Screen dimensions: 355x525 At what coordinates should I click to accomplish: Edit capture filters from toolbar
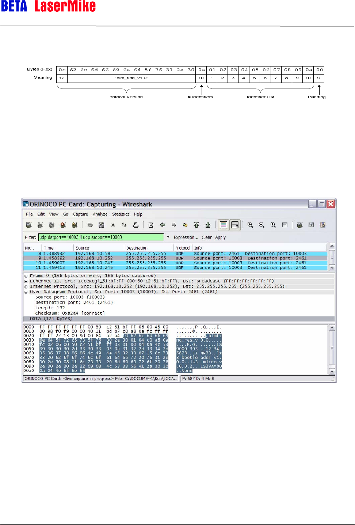tap(300, 225)
